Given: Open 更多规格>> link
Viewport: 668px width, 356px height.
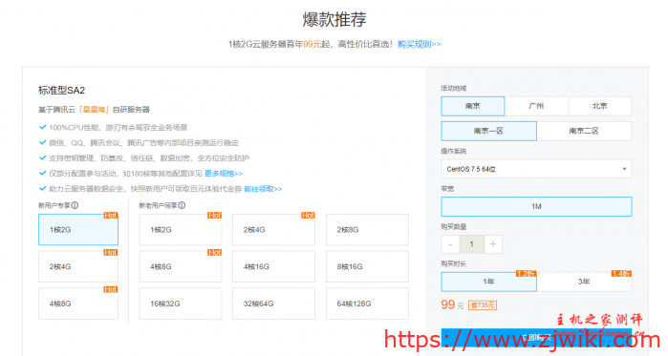Looking at the screenshot, I should click(224, 174).
